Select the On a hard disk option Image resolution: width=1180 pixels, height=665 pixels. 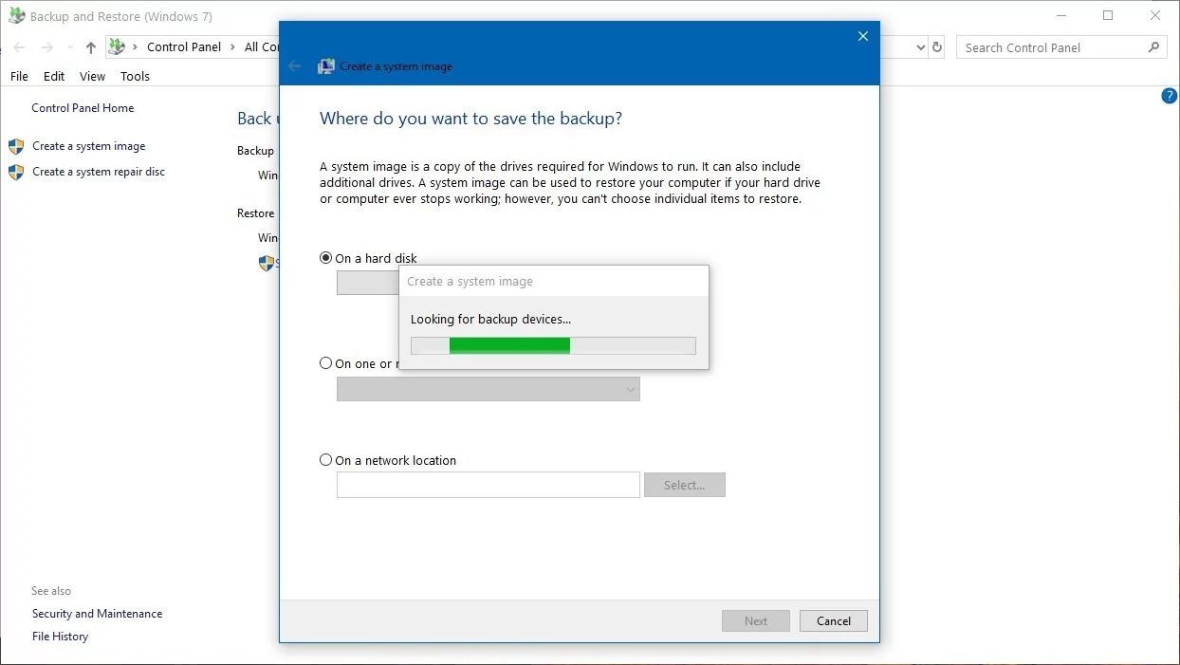pos(326,258)
